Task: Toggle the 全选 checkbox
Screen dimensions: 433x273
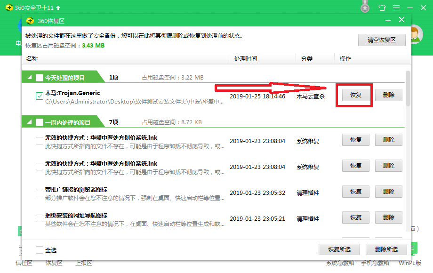Action: pos(40,250)
